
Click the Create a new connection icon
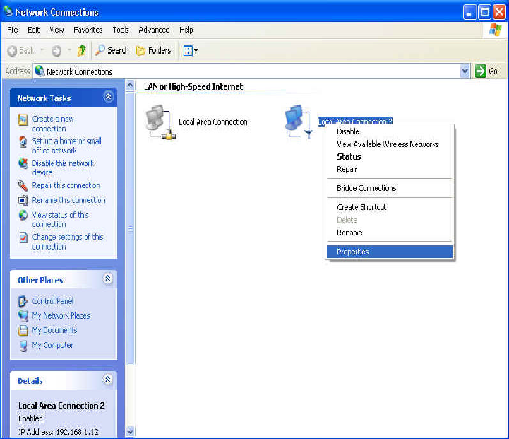pyautogui.click(x=23, y=120)
